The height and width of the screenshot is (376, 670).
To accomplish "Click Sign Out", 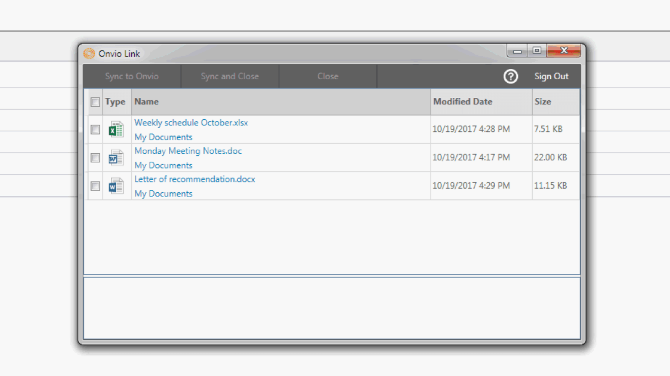I will [551, 76].
